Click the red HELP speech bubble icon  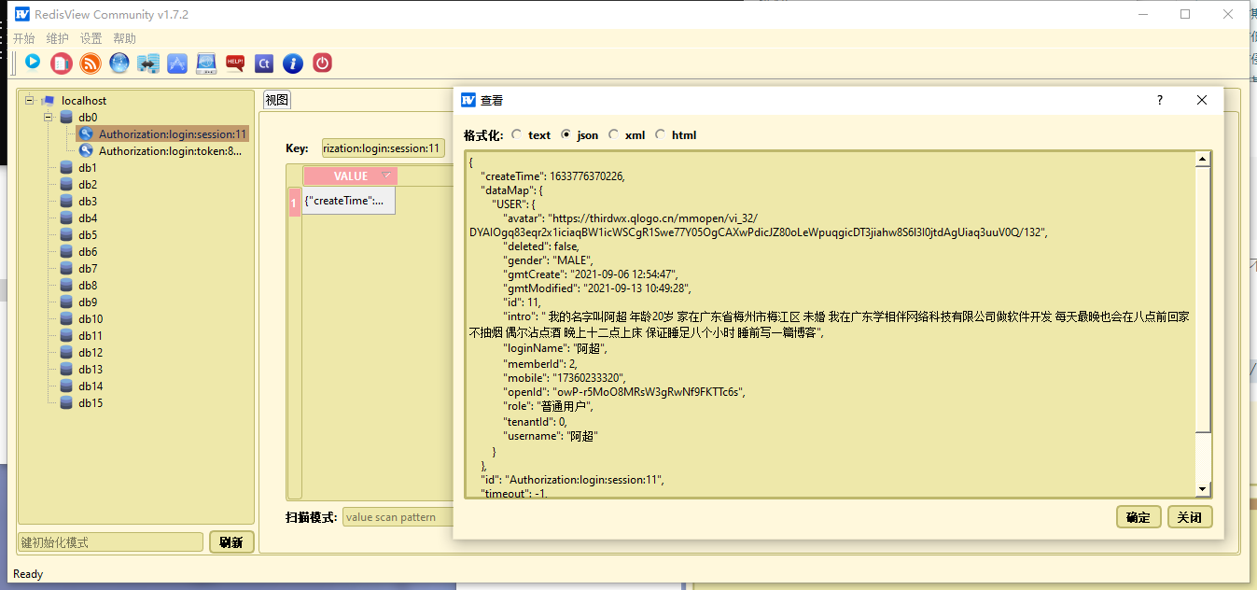click(x=235, y=63)
